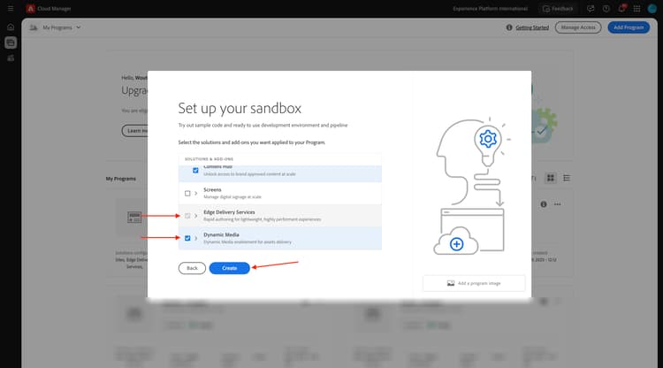Click the info icon beside Getting Started
The height and width of the screenshot is (368, 663).
click(509, 27)
